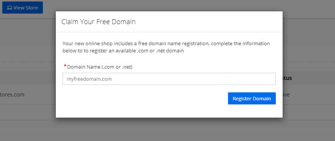
Task: Click the dimmed area left of dialog
Action: click(28, 64)
